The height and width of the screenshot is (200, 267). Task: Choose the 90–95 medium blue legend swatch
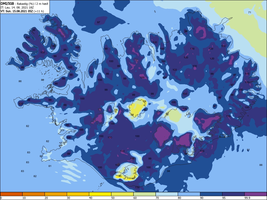click(211, 194)
